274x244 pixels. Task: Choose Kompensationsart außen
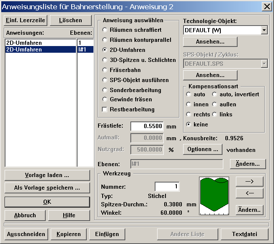click(215, 104)
